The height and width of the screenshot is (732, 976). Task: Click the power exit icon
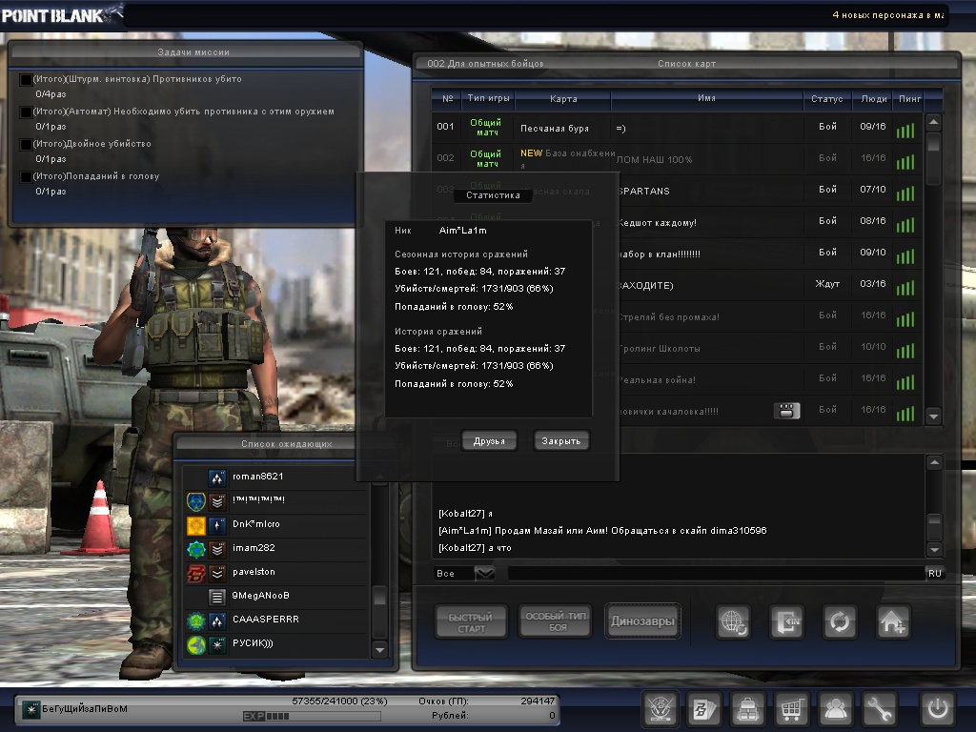pos(938,708)
